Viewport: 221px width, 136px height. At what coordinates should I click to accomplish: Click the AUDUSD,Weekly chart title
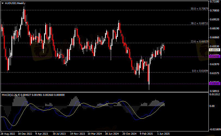[15, 3]
